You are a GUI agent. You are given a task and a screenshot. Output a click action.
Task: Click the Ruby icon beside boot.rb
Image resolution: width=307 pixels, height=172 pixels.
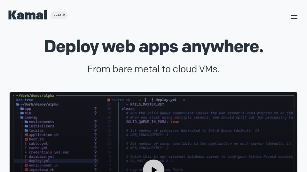pyautogui.click(x=26, y=139)
